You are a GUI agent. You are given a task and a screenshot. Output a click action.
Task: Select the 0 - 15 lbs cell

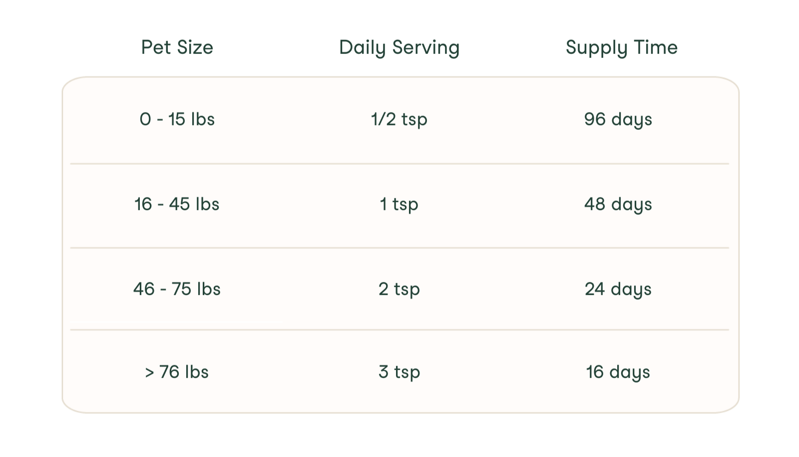point(177,119)
